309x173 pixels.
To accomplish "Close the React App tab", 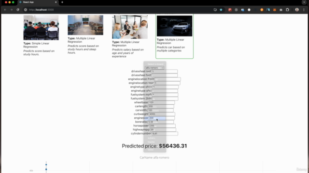I will 56,2.
